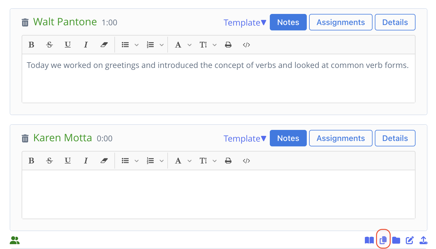Screen dimensions: 436x249
Task: Toggle underline in Karen Motta's notes editor
Action: pos(68,161)
